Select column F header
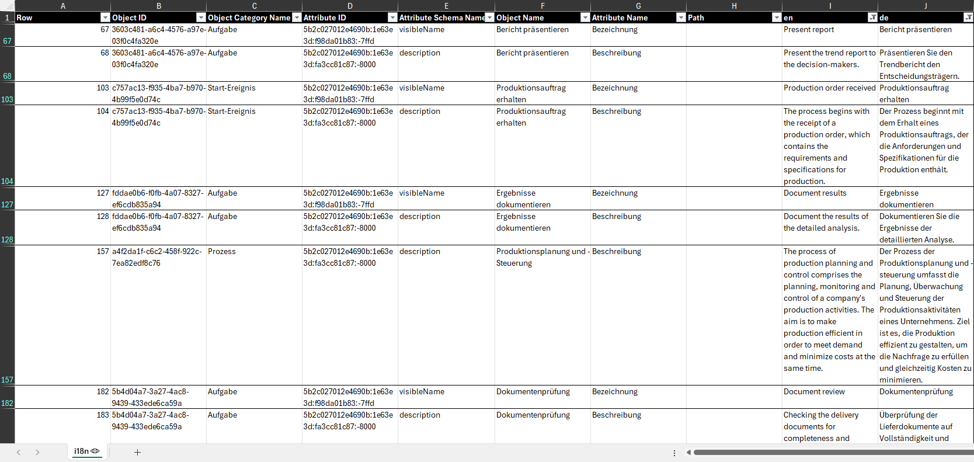 (x=543, y=6)
